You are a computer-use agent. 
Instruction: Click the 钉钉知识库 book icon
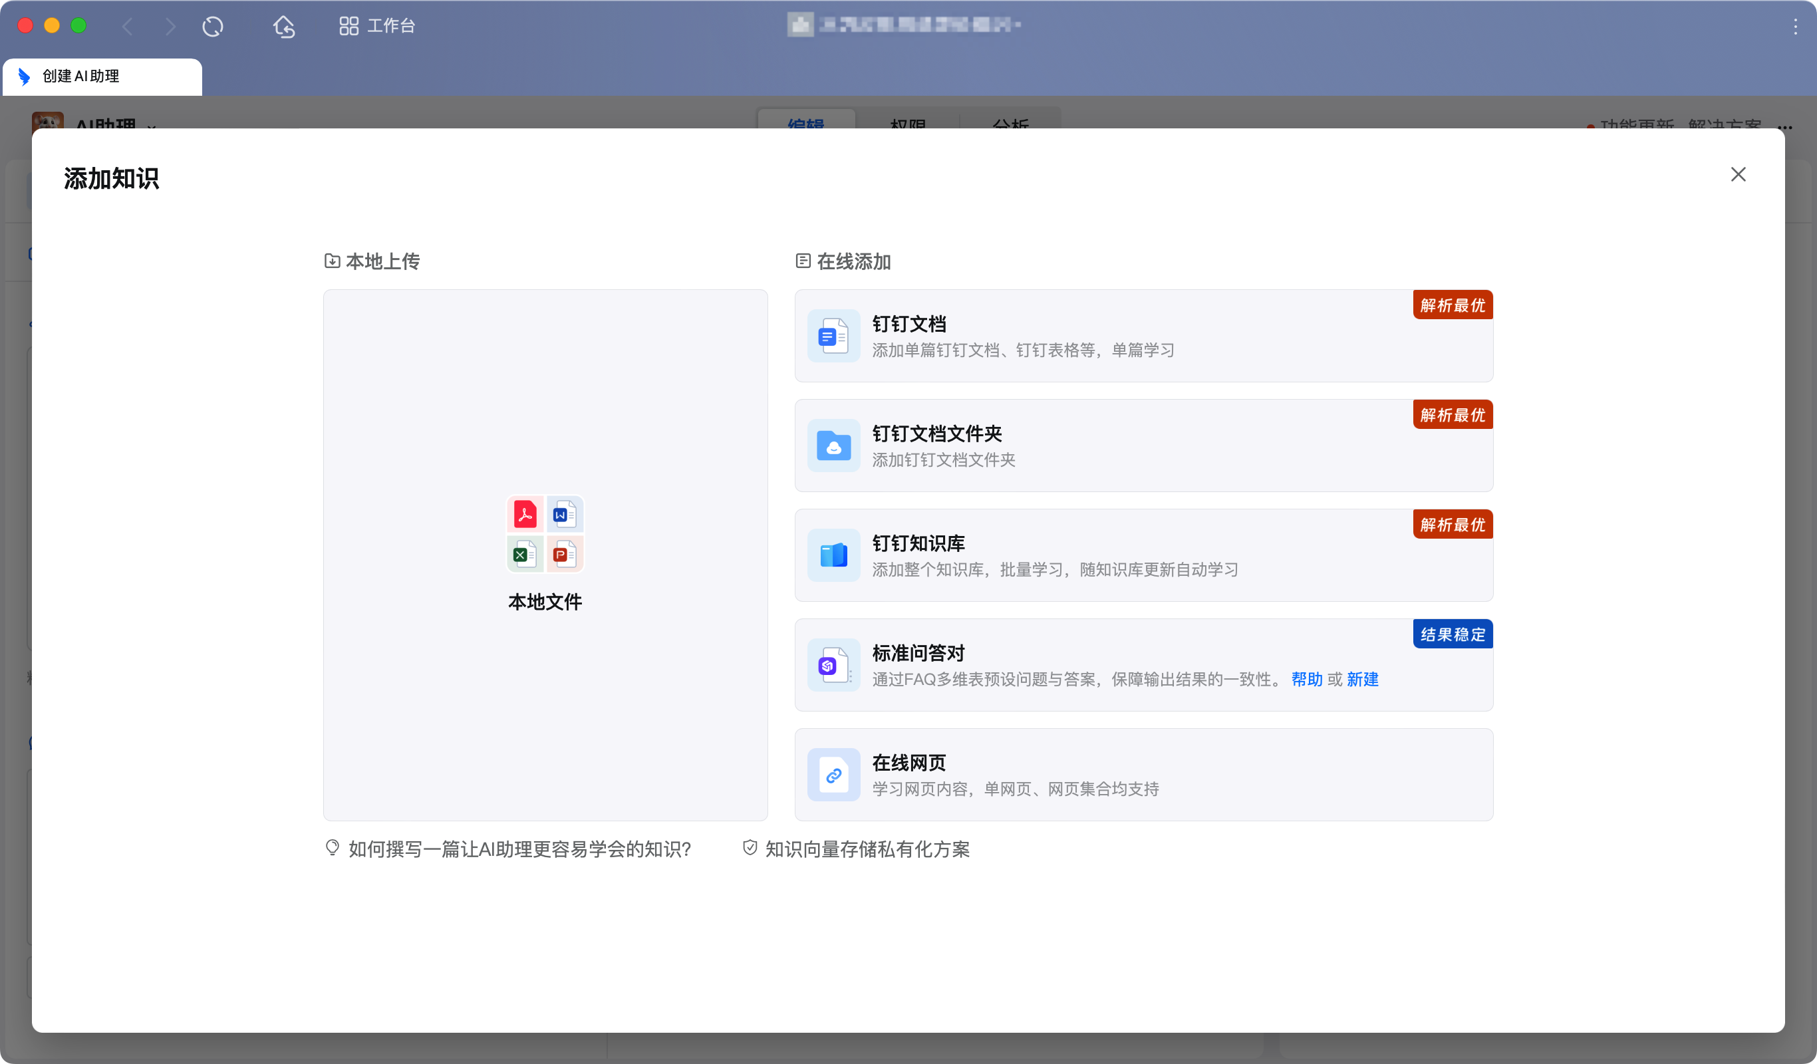pos(833,555)
